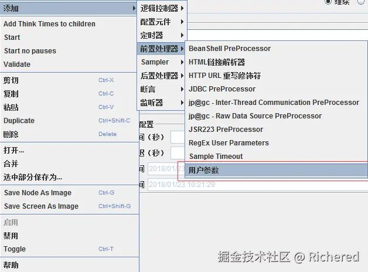Open 帮助 (help) menu item
Viewport: 368px width, 272px height.
pyautogui.click(x=69, y=265)
